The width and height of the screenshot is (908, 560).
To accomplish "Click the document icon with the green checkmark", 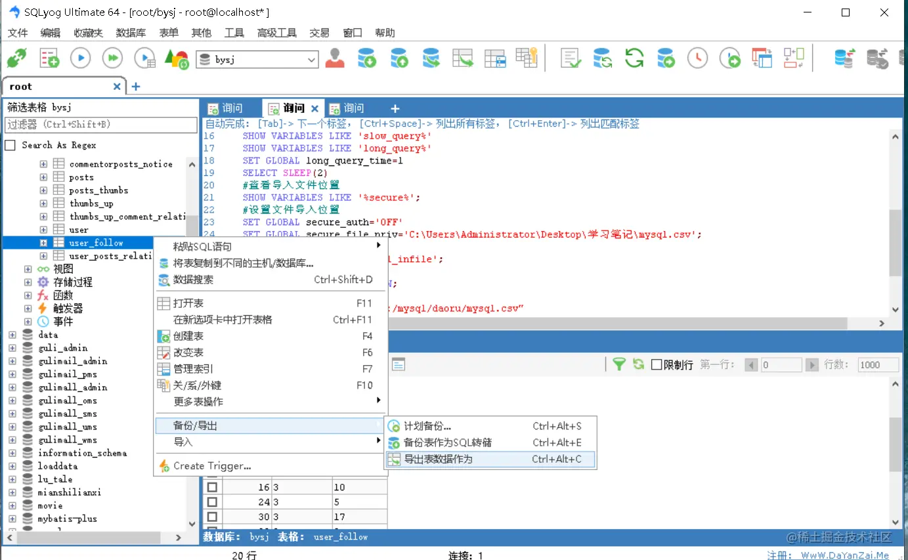I will point(571,58).
